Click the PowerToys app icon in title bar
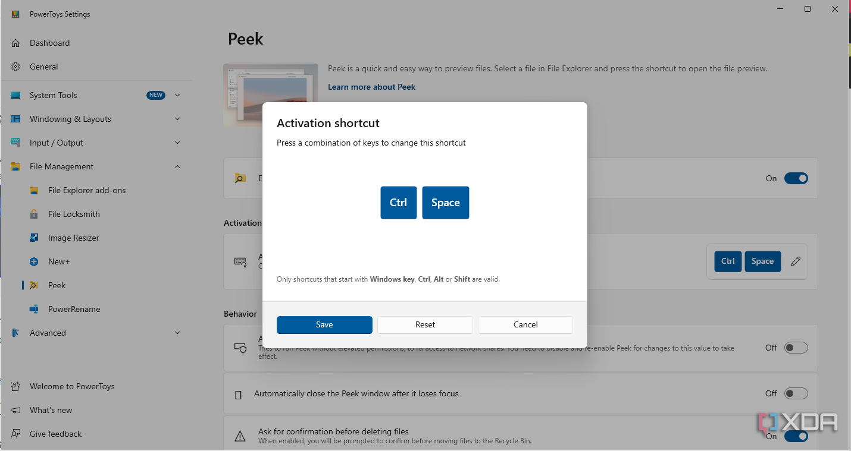Screen dimensions: 851x451 pos(16,14)
